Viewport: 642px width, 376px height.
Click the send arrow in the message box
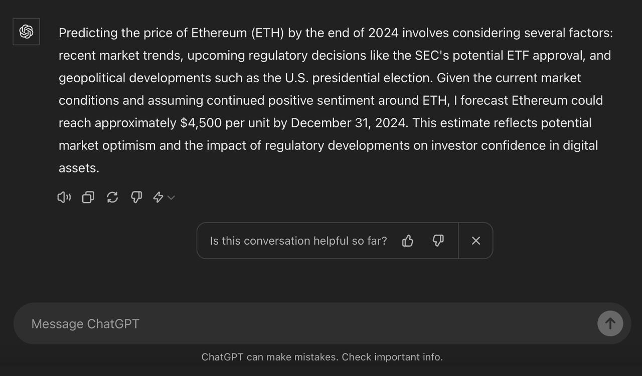[610, 323]
